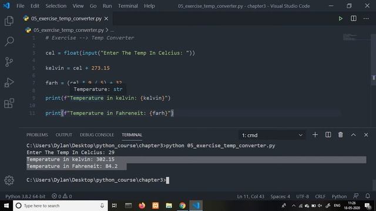Screen dimensions: 376x211
Task: Open the Edit menu
Action: [x=35, y=6]
